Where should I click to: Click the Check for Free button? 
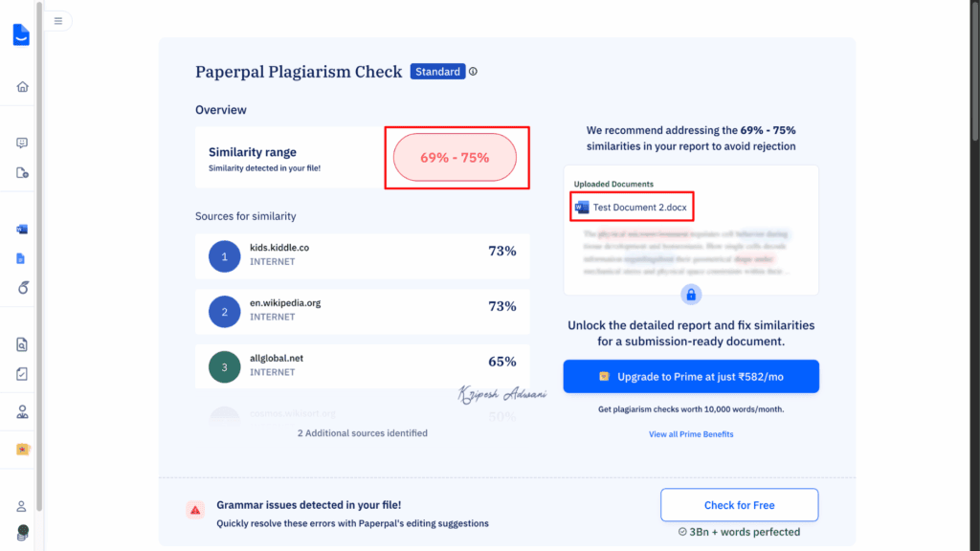click(x=739, y=504)
